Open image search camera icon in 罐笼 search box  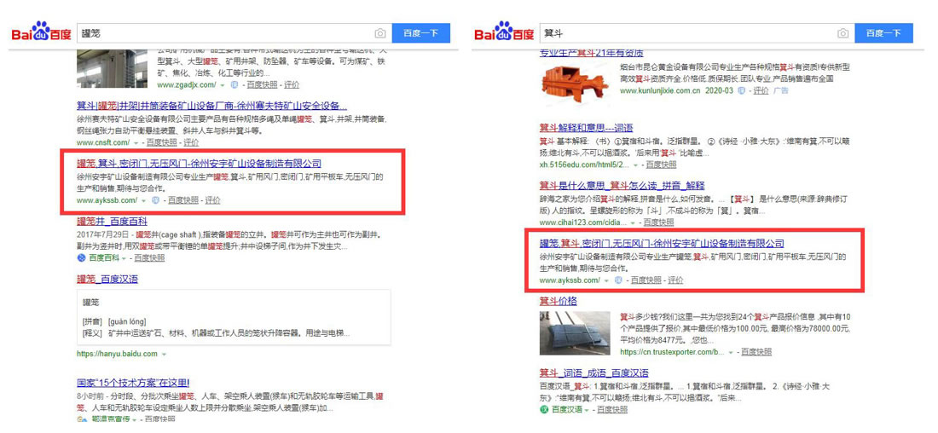[x=380, y=33]
